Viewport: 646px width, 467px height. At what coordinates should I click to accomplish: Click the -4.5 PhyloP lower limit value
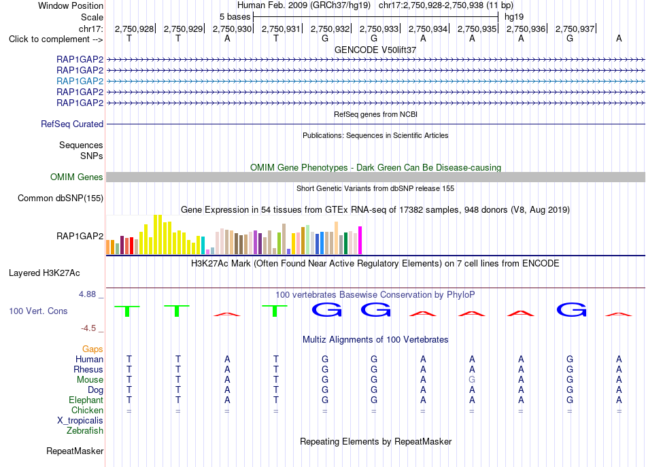88,328
